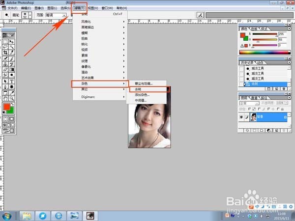Open Layers panel options menu arrow

tap(289, 98)
